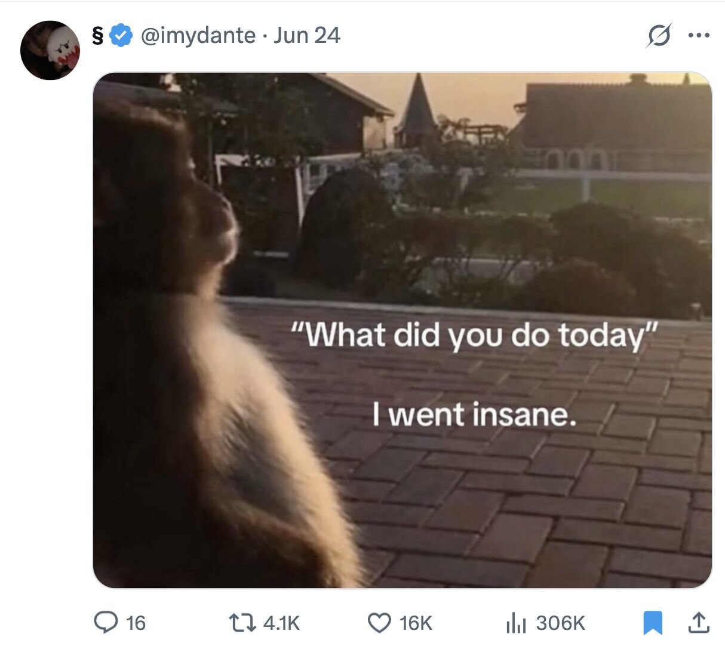Toggle the heart like icon

point(379,623)
